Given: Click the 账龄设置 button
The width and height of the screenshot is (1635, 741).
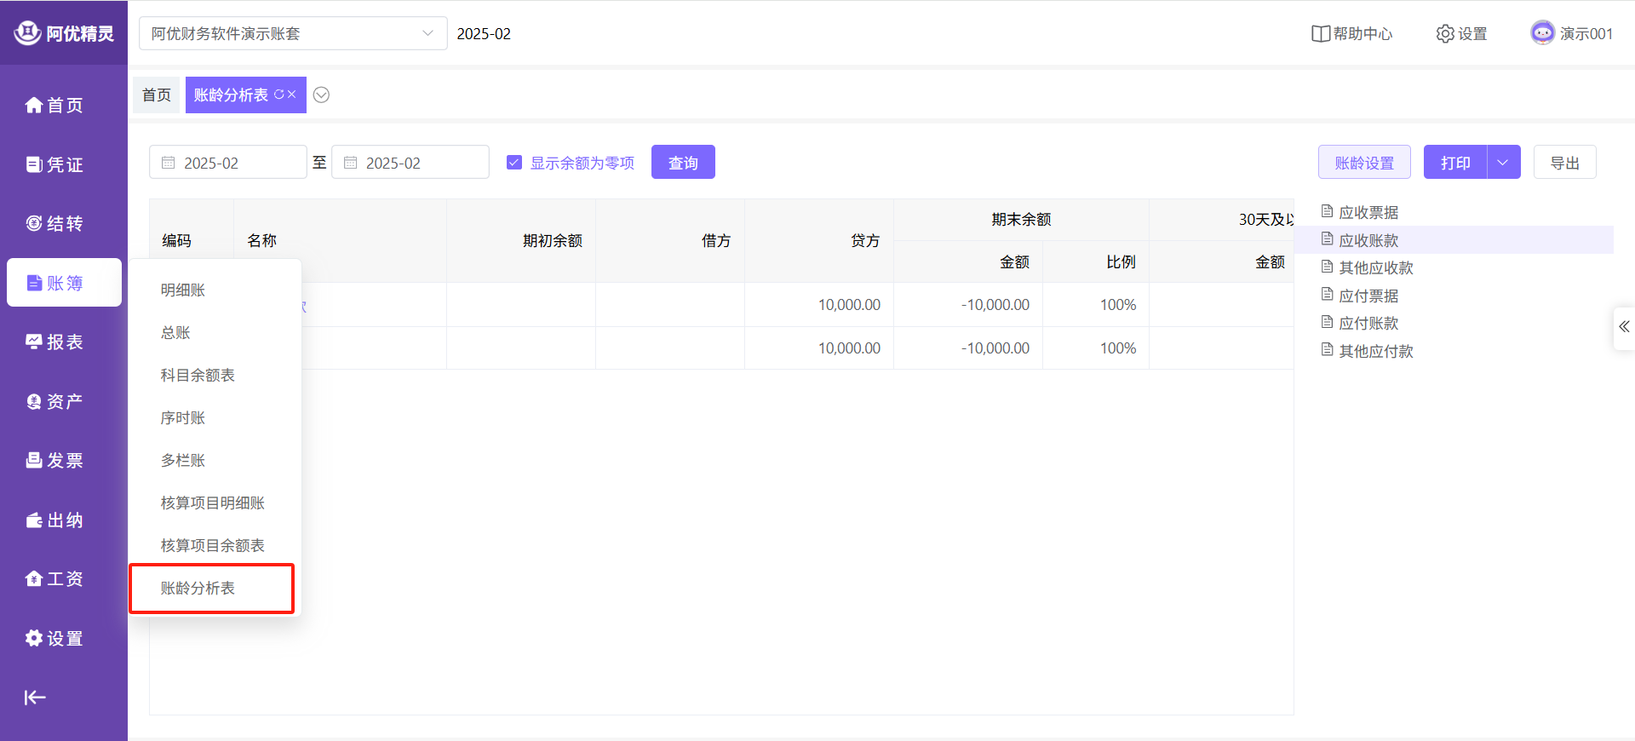Looking at the screenshot, I should (x=1363, y=163).
